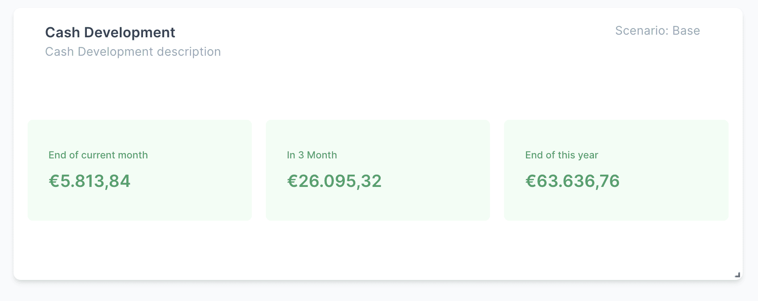The image size is (758, 301).
Task: Click the Cash Development description subtitle
Action: point(133,52)
